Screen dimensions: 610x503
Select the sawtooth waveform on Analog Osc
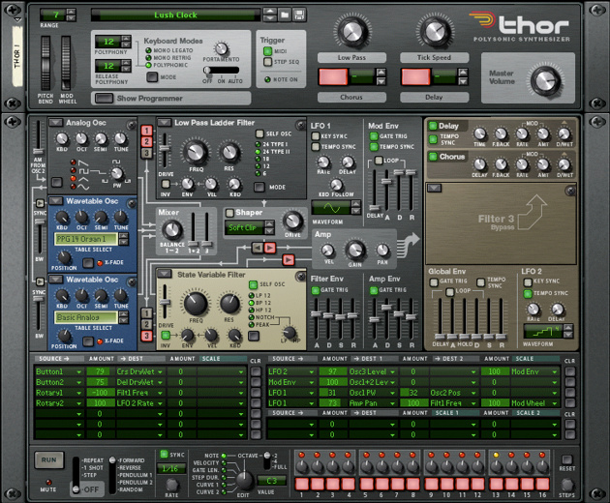pos(74,163)
